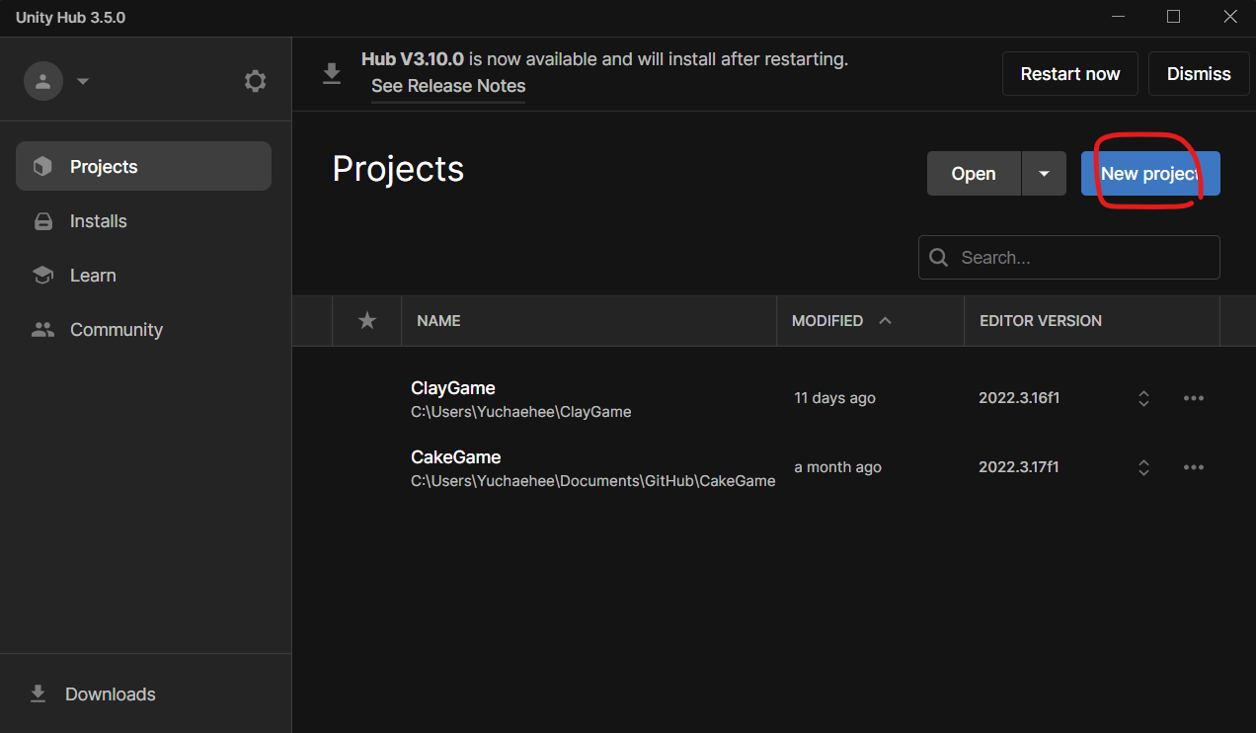This screenshot has width=1256, height=733.
Task: Click the Restart now button
Action: tap(1070, 74)
